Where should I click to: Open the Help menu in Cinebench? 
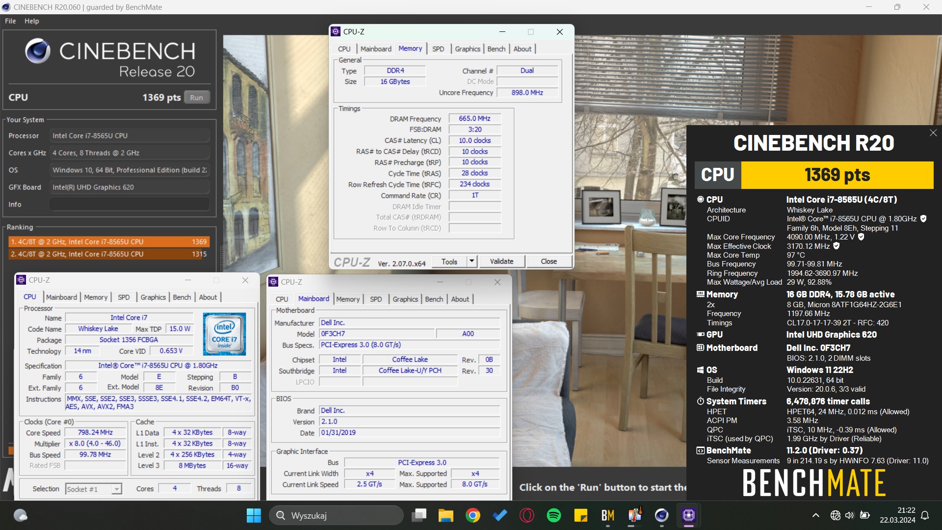click(x=32, y=21)
